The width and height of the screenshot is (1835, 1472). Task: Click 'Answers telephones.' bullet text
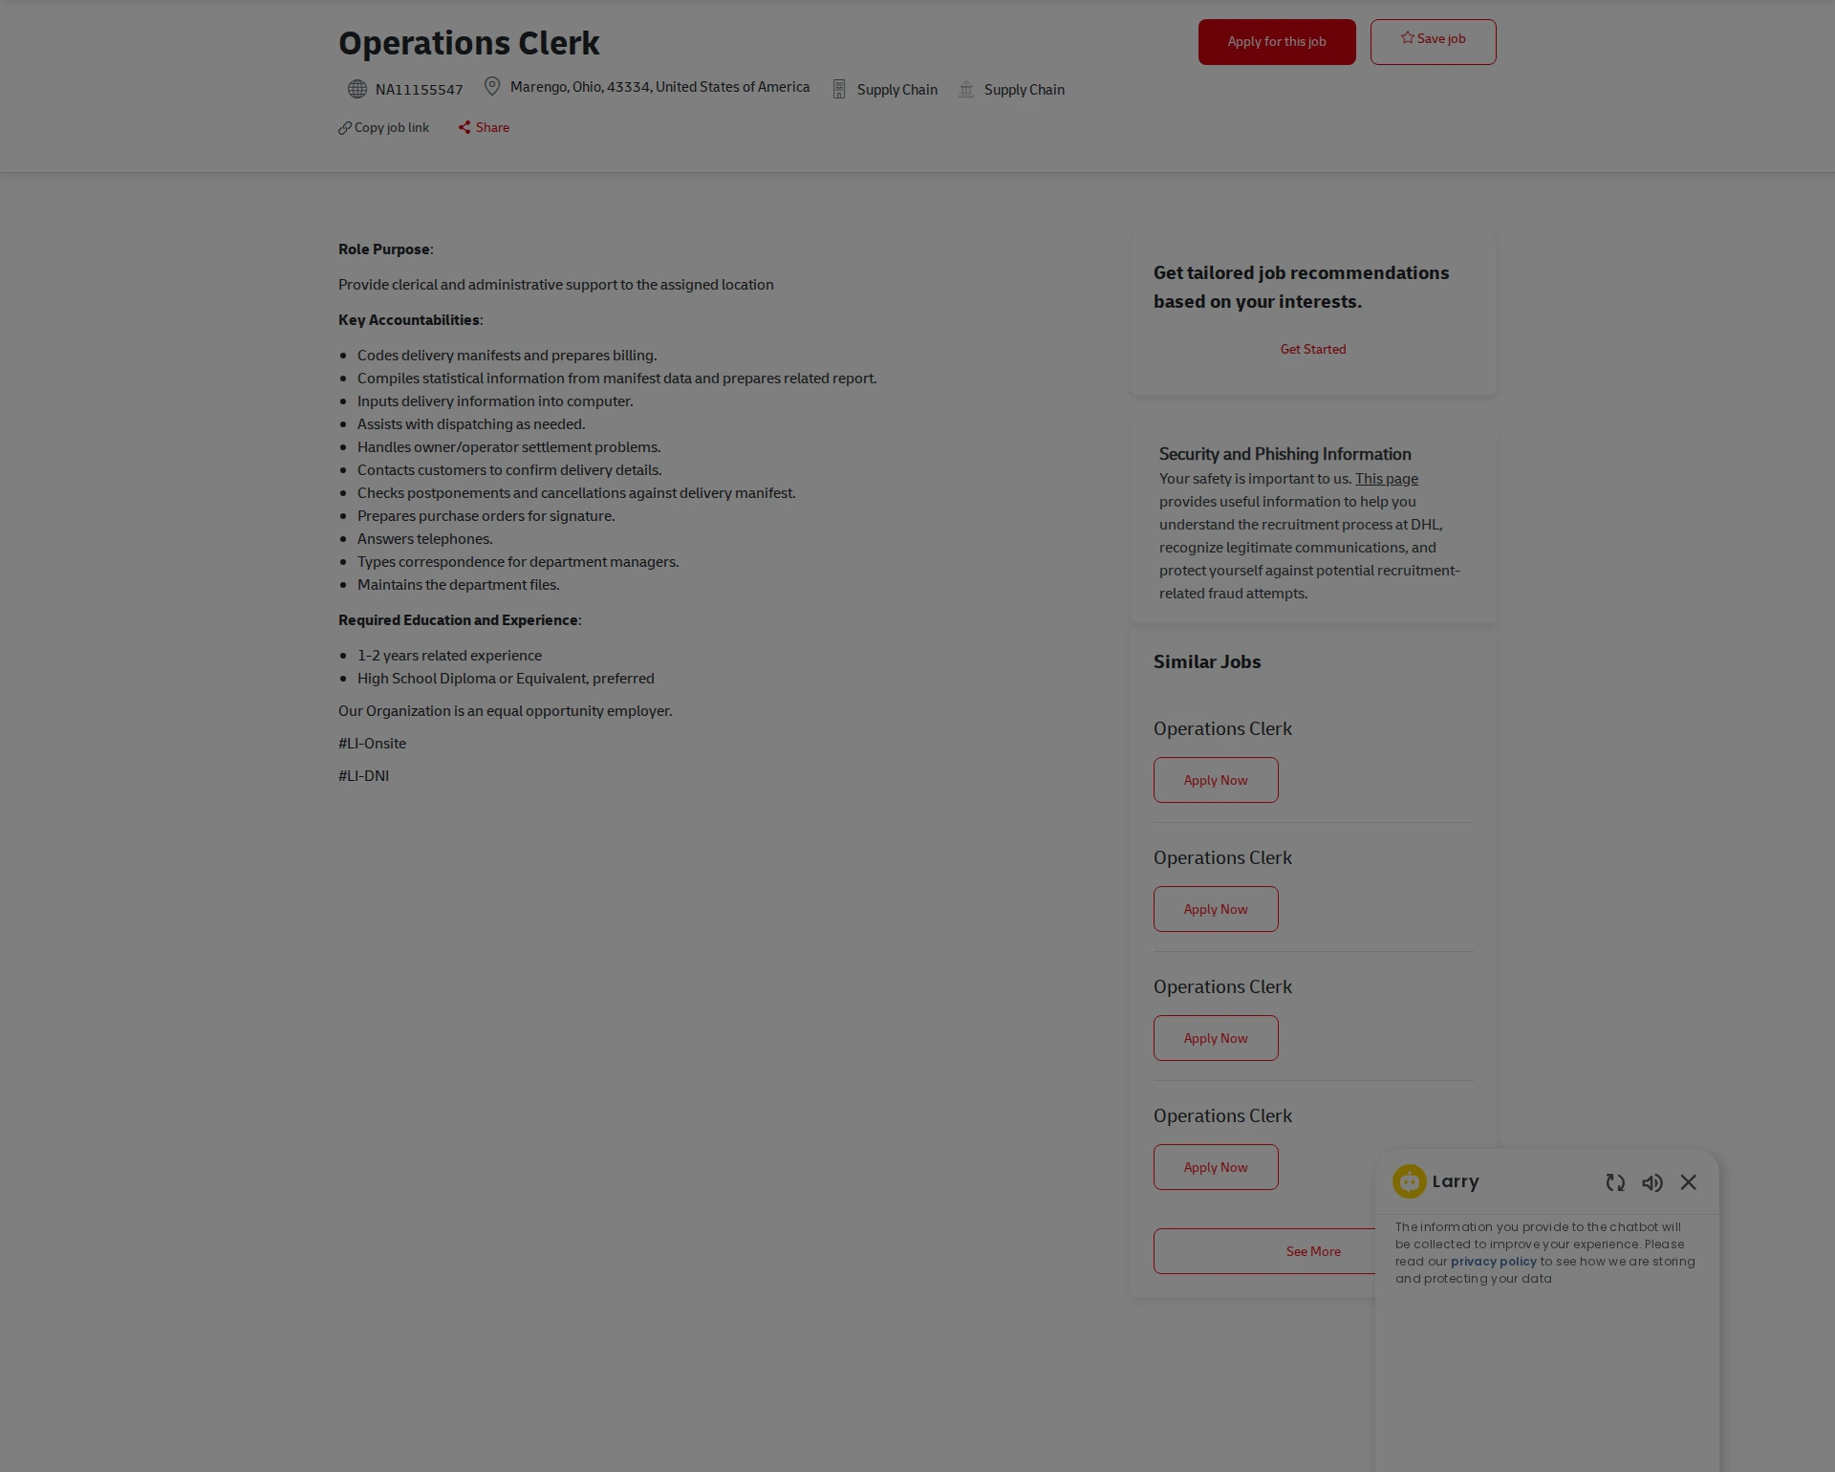click(424, 539)
